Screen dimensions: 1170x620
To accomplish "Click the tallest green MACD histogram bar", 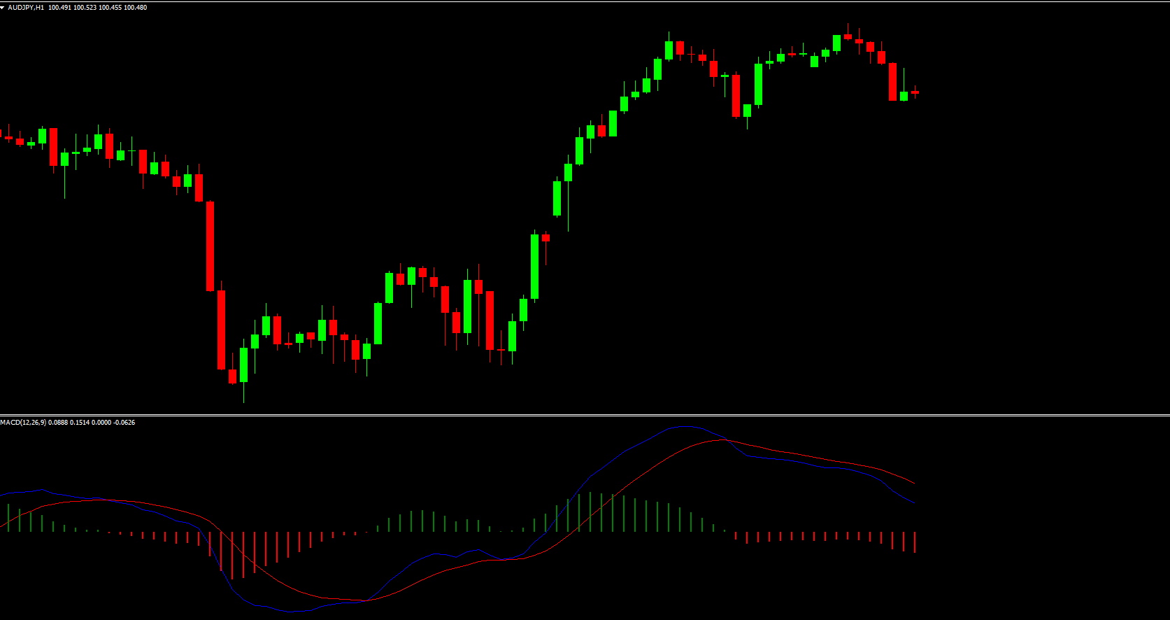I will 590,512.
